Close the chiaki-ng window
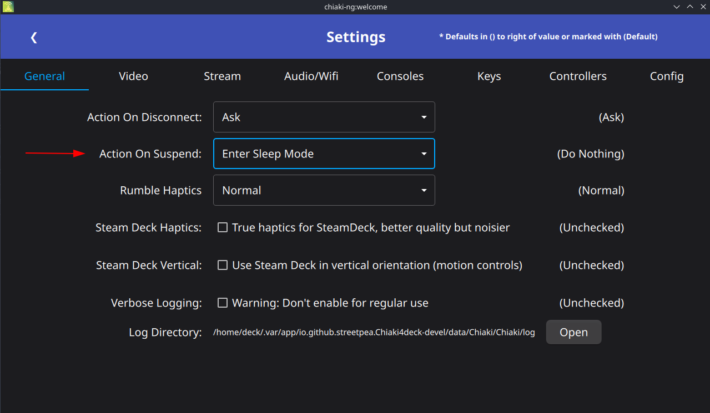 (x=703, y=7)
